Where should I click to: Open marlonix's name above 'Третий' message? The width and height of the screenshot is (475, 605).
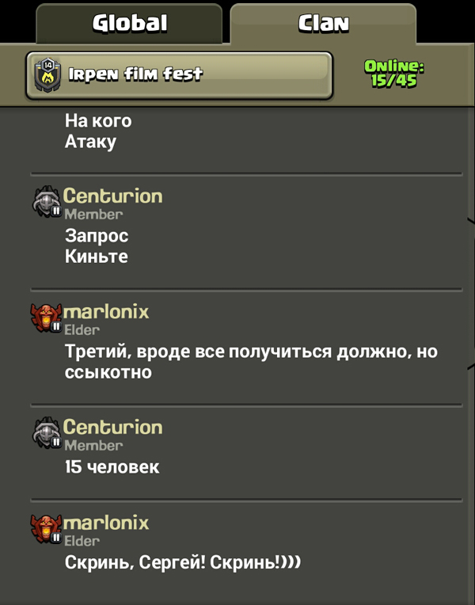pyautogui.click(x=106, y=312)
